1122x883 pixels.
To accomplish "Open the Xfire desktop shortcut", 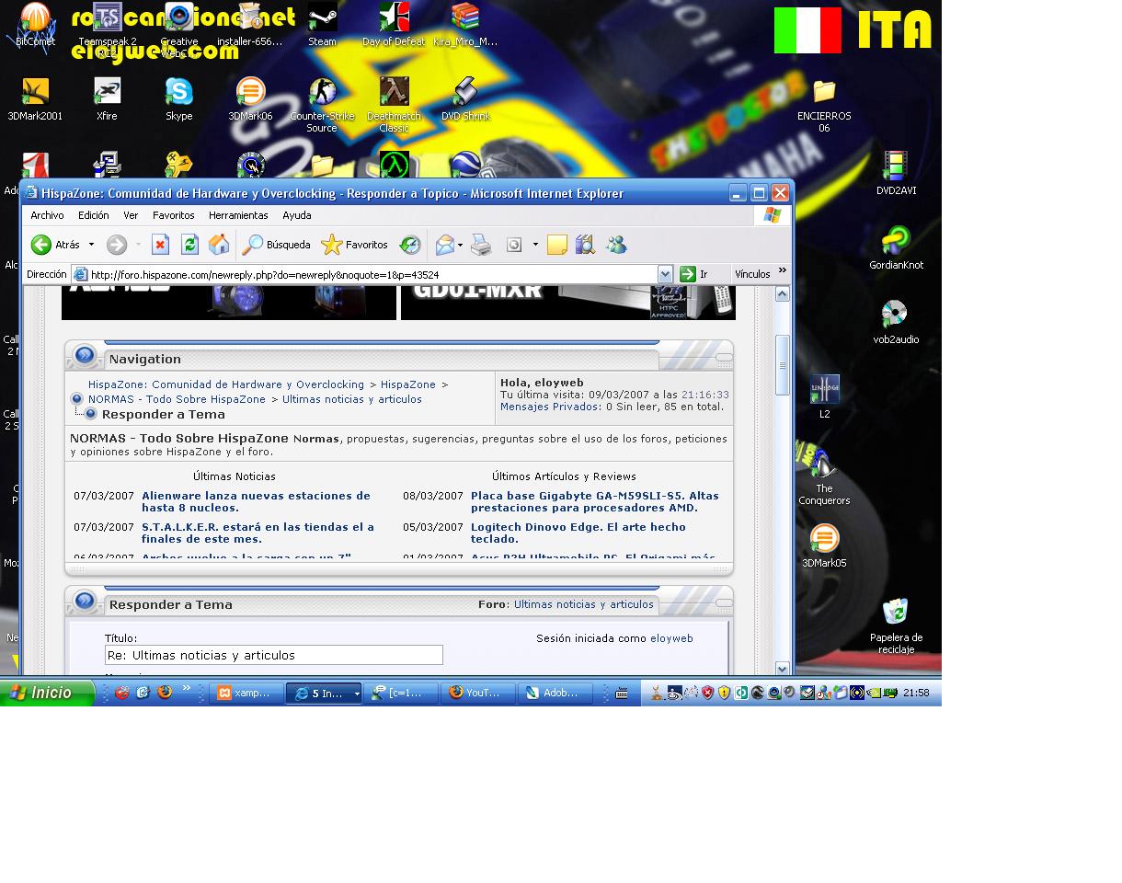I will (107, 99).
